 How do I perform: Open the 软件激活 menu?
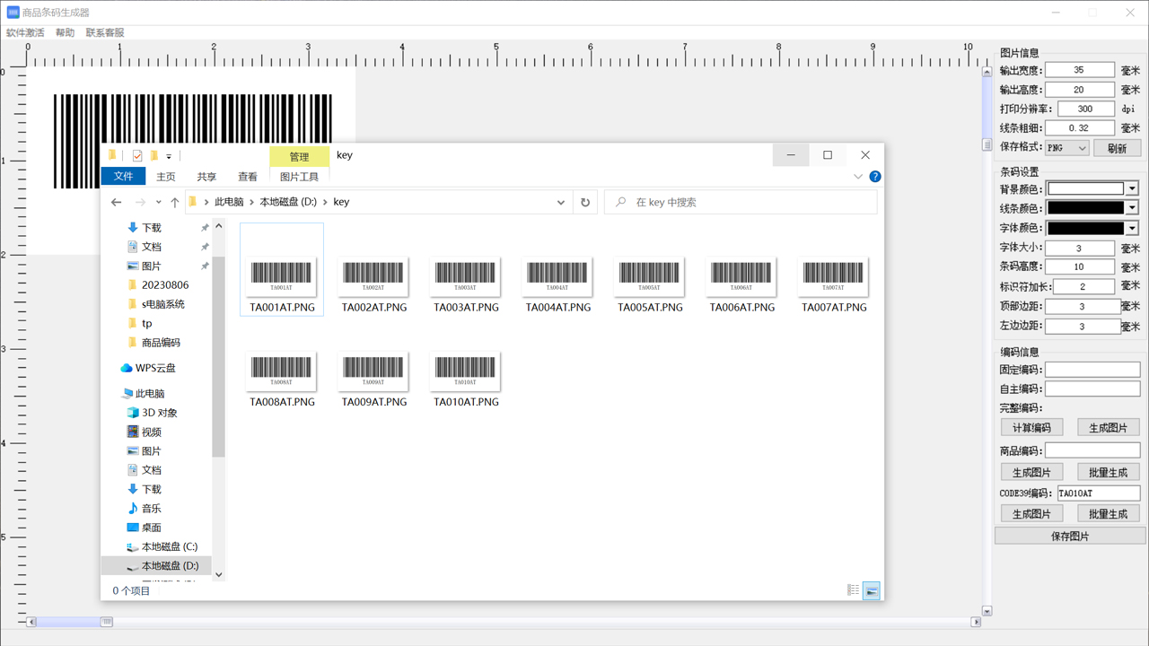25,33
